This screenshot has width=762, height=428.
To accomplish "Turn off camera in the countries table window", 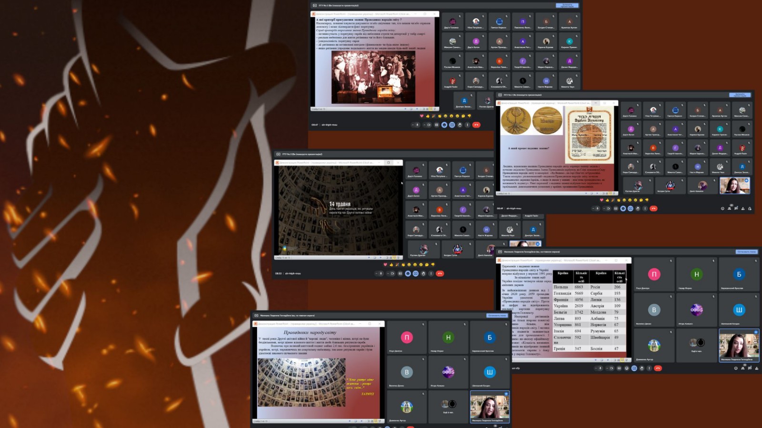I will [x=612, y=368].
